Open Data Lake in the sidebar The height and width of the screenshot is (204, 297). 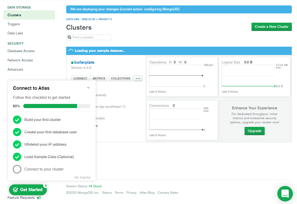[x=15, y=33]
